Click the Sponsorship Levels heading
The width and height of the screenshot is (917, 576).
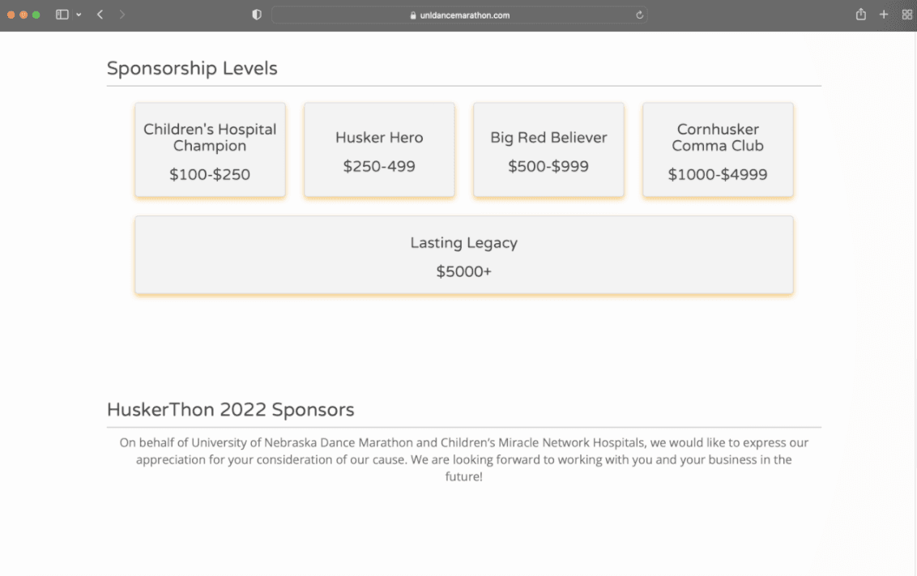tap(192, 68)
